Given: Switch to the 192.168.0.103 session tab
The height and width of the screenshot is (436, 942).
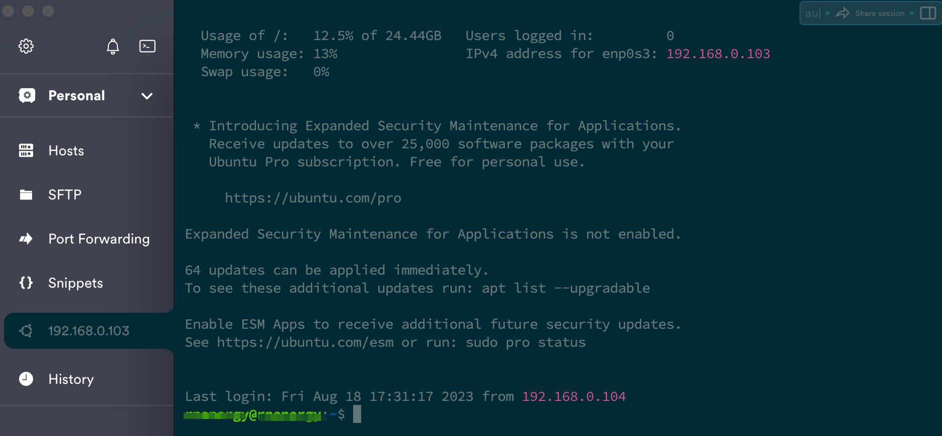Looking at the screenshot, I should [88, 330].
